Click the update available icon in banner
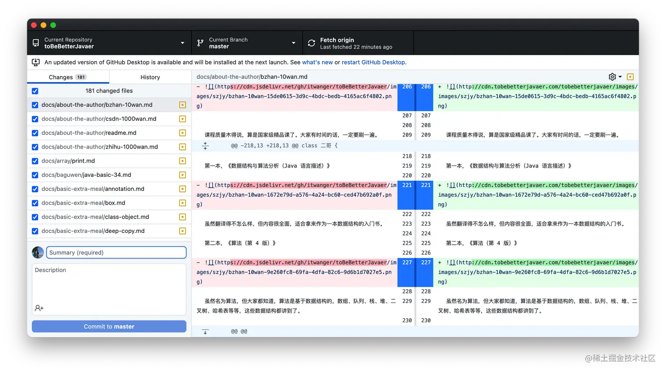 point(36,62)
